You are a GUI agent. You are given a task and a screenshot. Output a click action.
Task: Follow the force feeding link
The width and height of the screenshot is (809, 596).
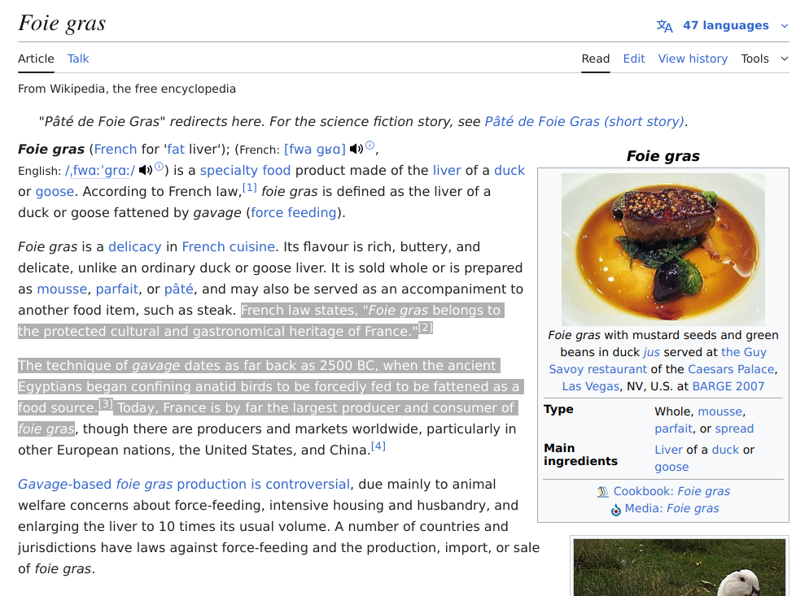pos(294,212)
